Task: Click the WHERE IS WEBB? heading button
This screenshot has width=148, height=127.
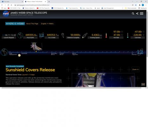Action: click(15, 23)
